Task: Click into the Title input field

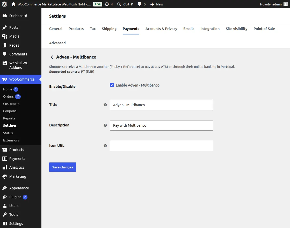Action: (162, 105)
